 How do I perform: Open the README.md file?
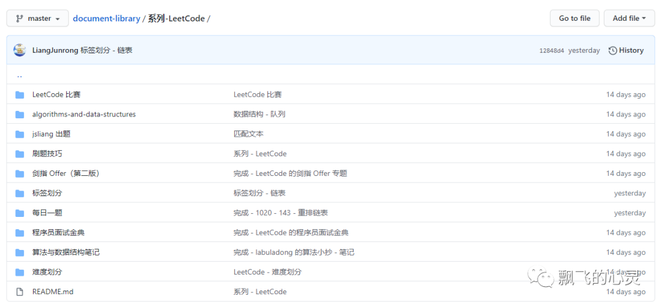53,292
